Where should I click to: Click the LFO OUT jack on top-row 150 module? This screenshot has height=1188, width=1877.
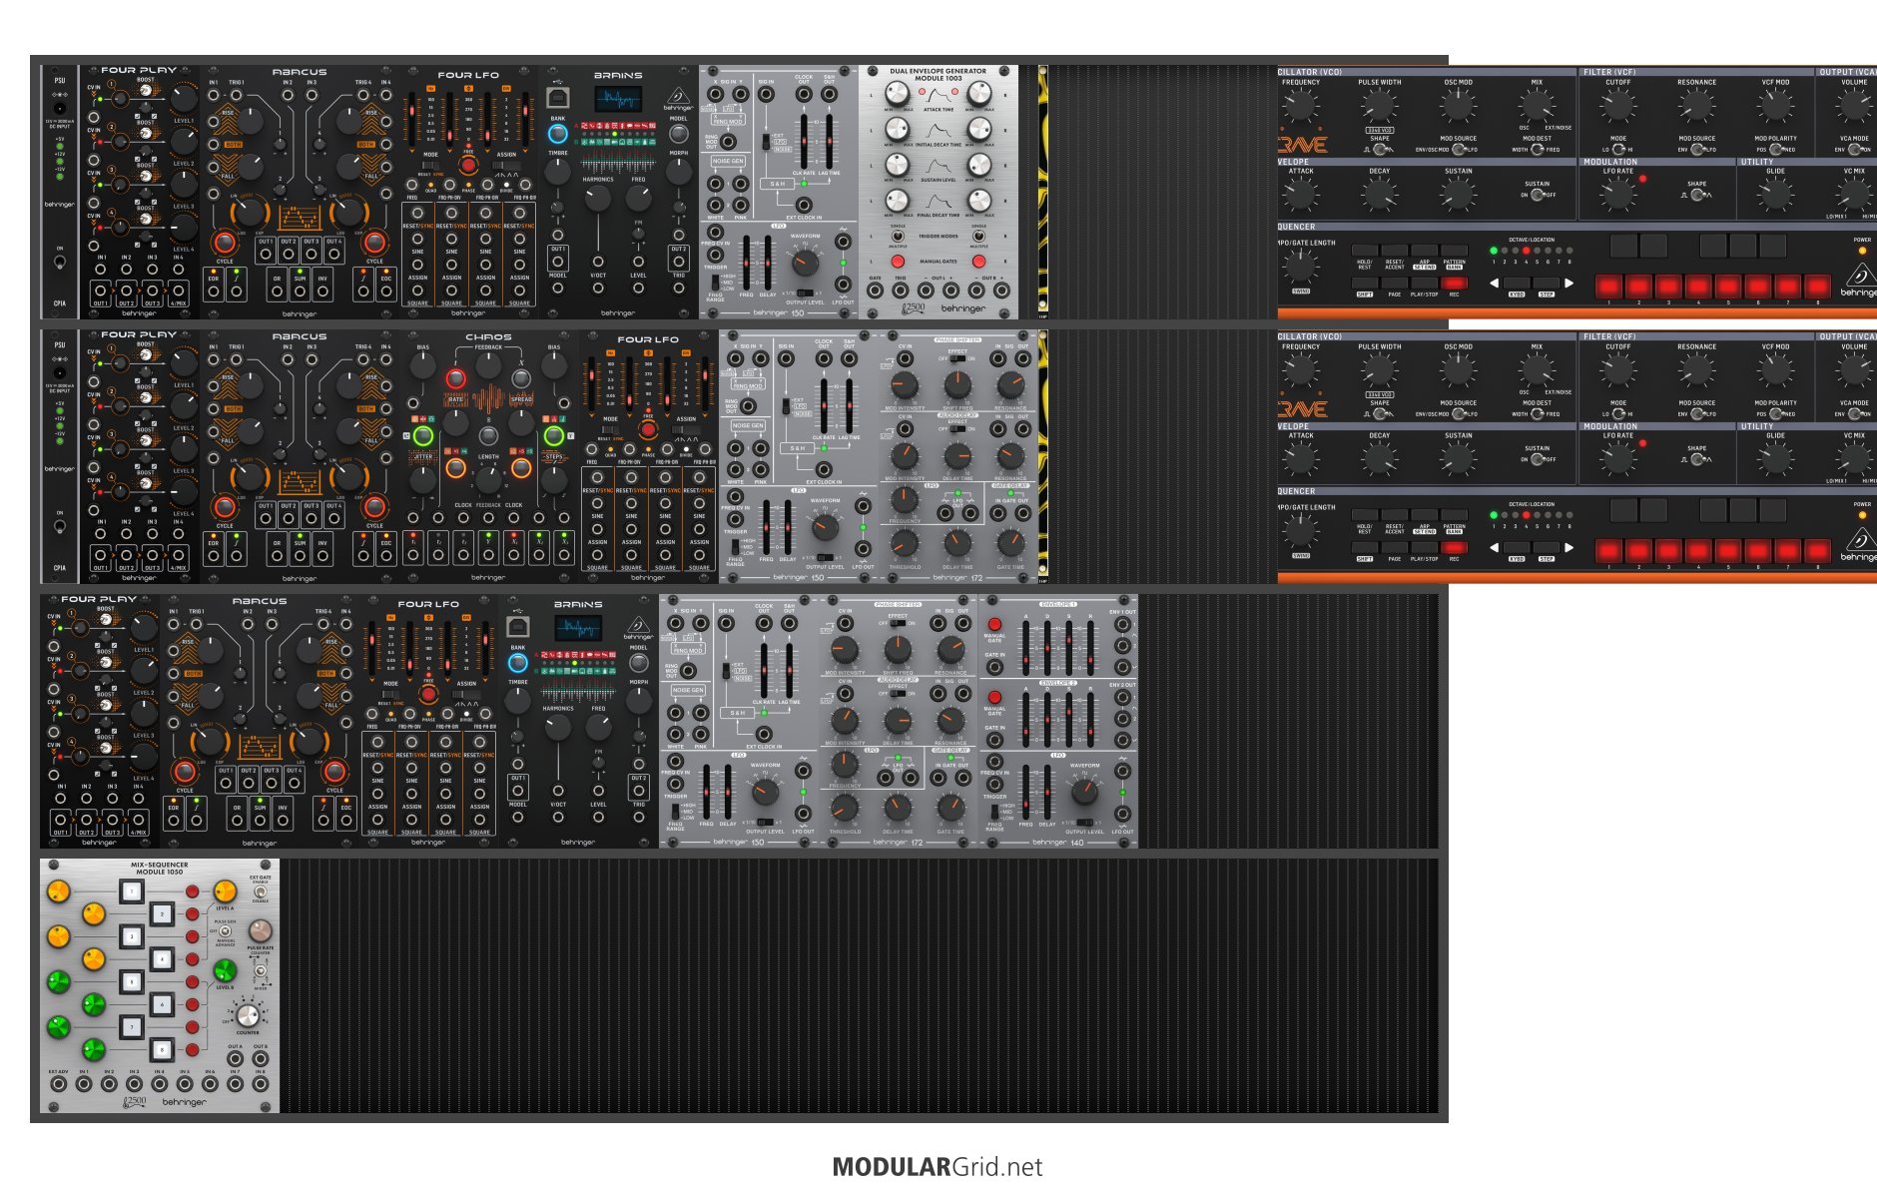click(x=843, y=285)
